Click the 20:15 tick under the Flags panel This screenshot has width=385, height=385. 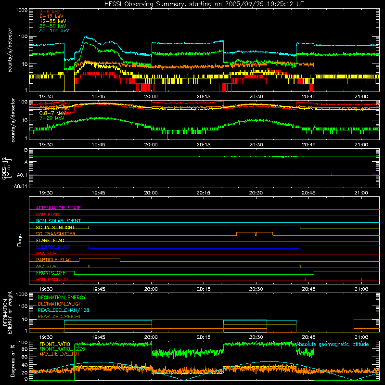pyautogui.click(x=203, y=289)
